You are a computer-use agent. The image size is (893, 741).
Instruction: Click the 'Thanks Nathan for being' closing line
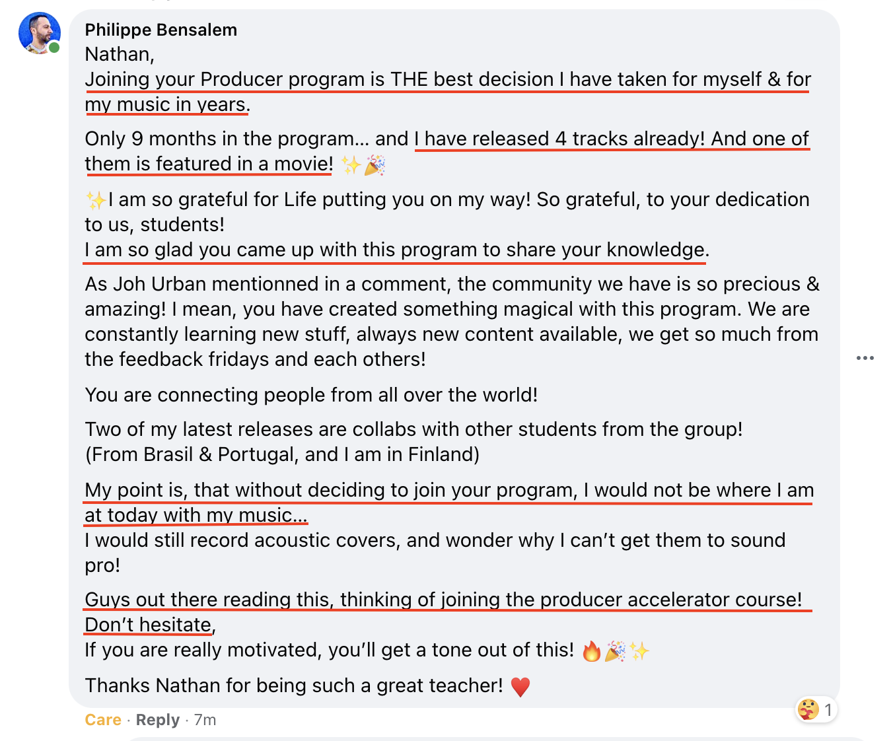(294, 686)
